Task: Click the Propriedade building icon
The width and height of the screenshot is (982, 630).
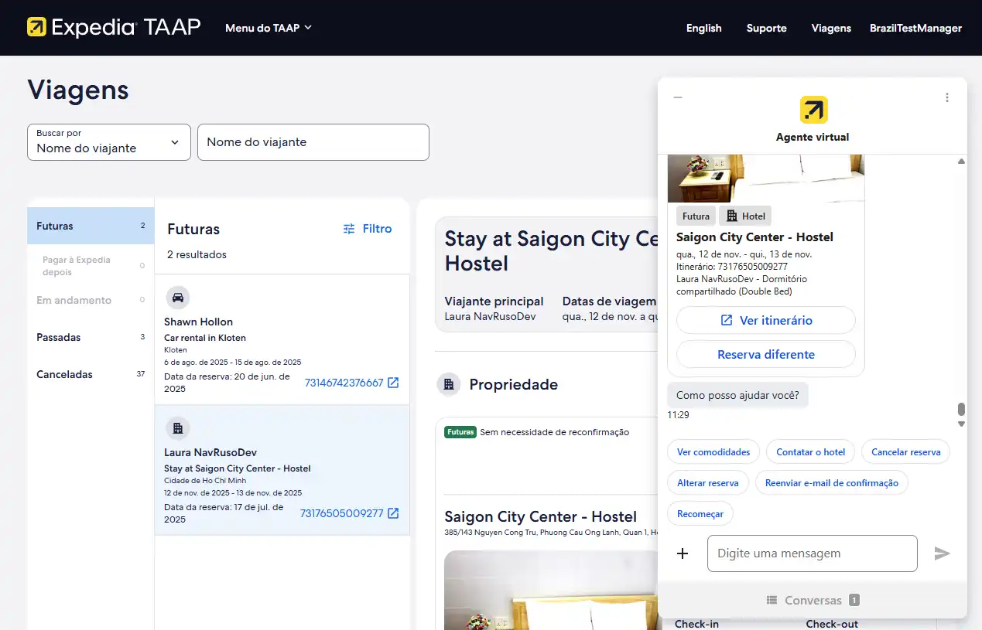Action: pyautogui.click(x=449, y=384)
